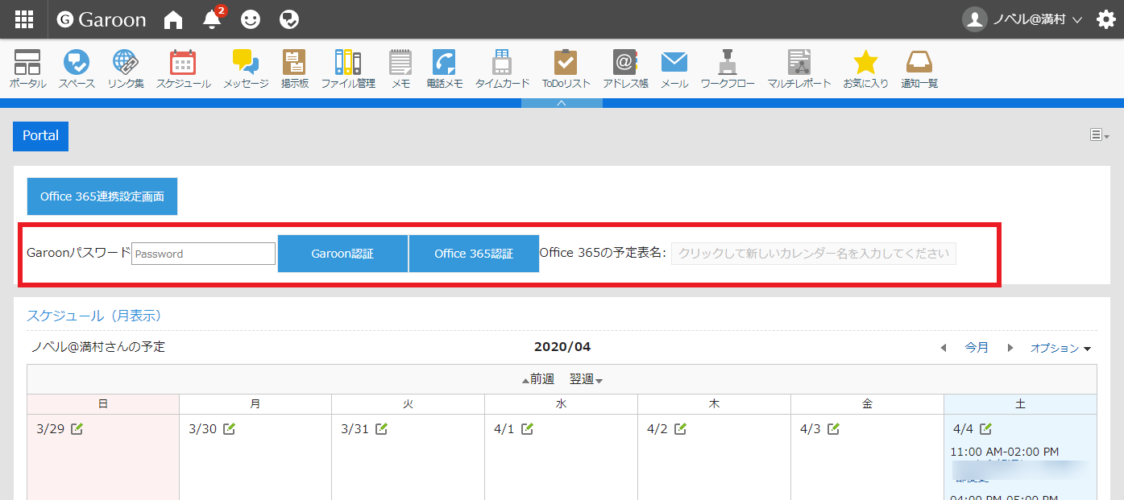Add an appointment on 3/29
This screenshot has height=500, width=1124.
[77, 429]
